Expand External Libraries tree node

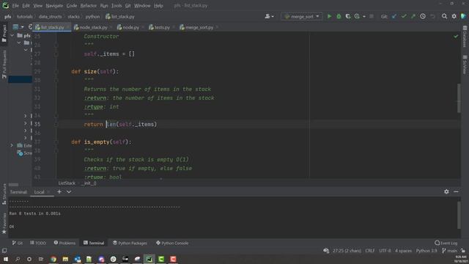click(x=12, y=145)
